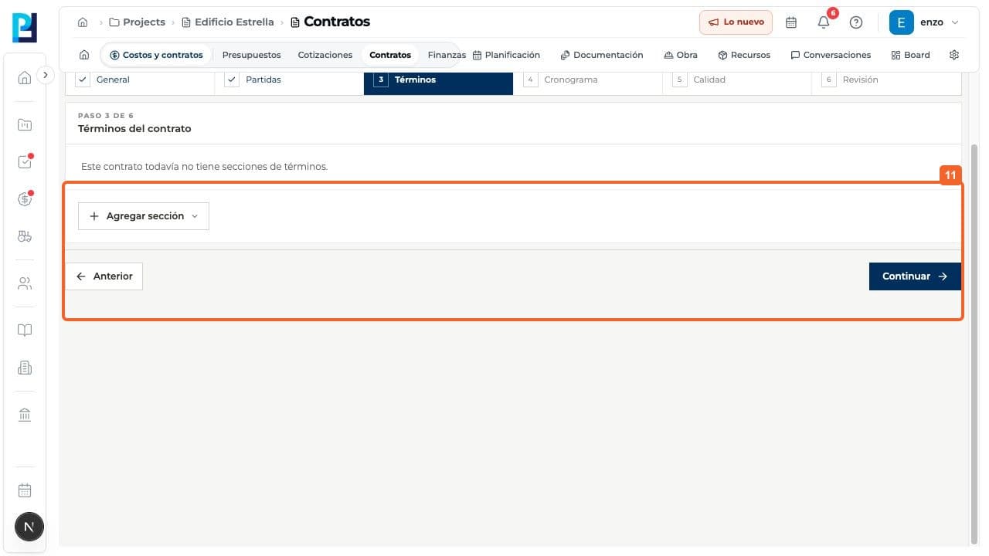Open the calendar icon in the top header
Image resolution: width=989 pixels, height=556 pixels.
tap(791, 22)
